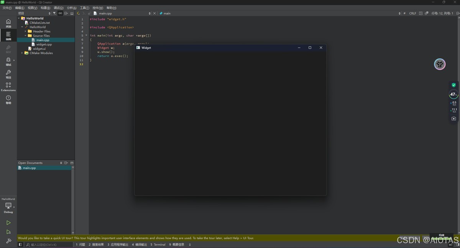460x248 pixels.
Task: Expand the CMake Modules node
Action: pos(22,53)
